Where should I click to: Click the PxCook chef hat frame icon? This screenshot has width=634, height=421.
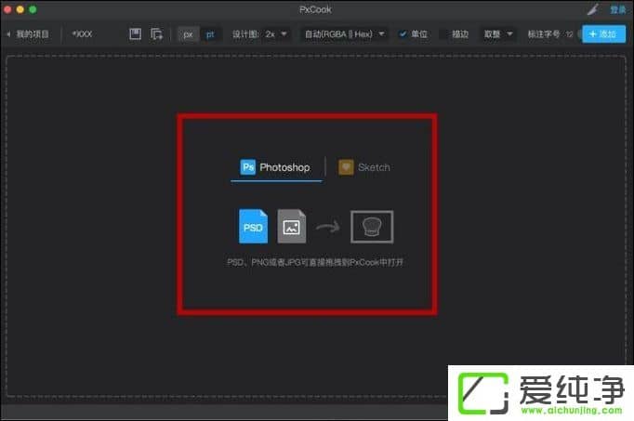coord(372,227)
